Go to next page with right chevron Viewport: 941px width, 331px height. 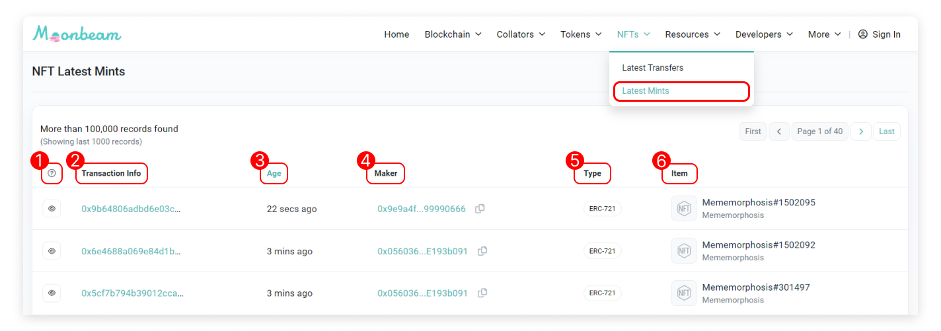click(860, 131)
